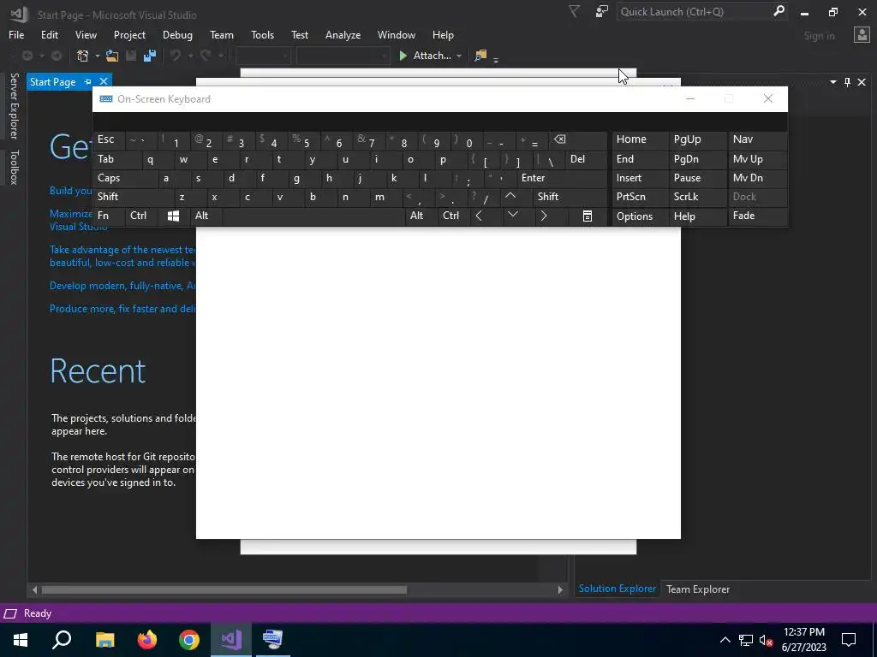Viewport: 877px width, 657px height.
Task: Toggle ScrLk key on On-Screen Keyboard
Action: pos(697,197)
